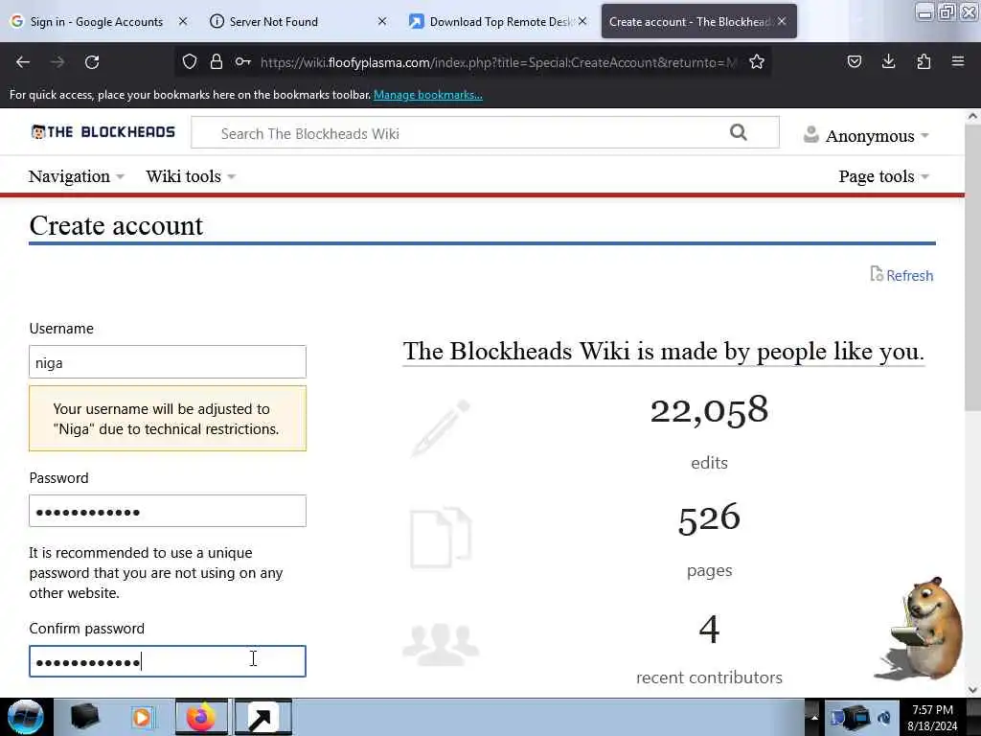Click the page vertical scrollbar thumb

[972, 268]
